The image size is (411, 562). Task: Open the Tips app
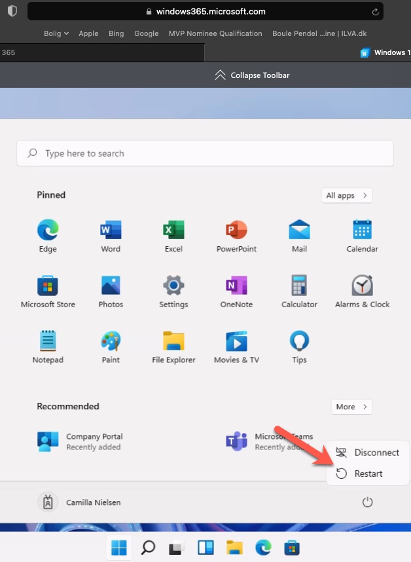[x=299, y=347]
